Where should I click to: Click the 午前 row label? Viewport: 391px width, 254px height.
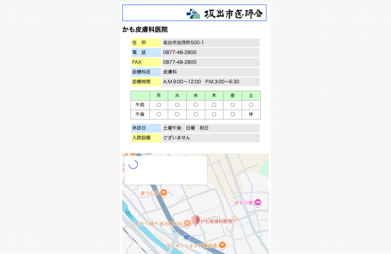(x=140, y=105)
